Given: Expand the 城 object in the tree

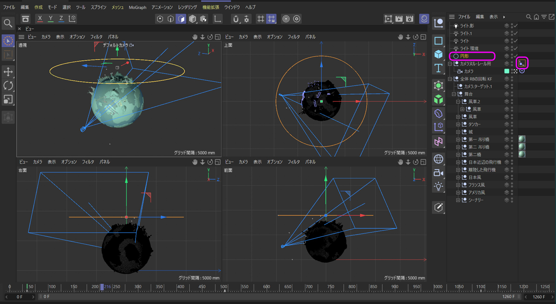Looking at the screenshot, I should pyautogui.click(x=458, y=132).
